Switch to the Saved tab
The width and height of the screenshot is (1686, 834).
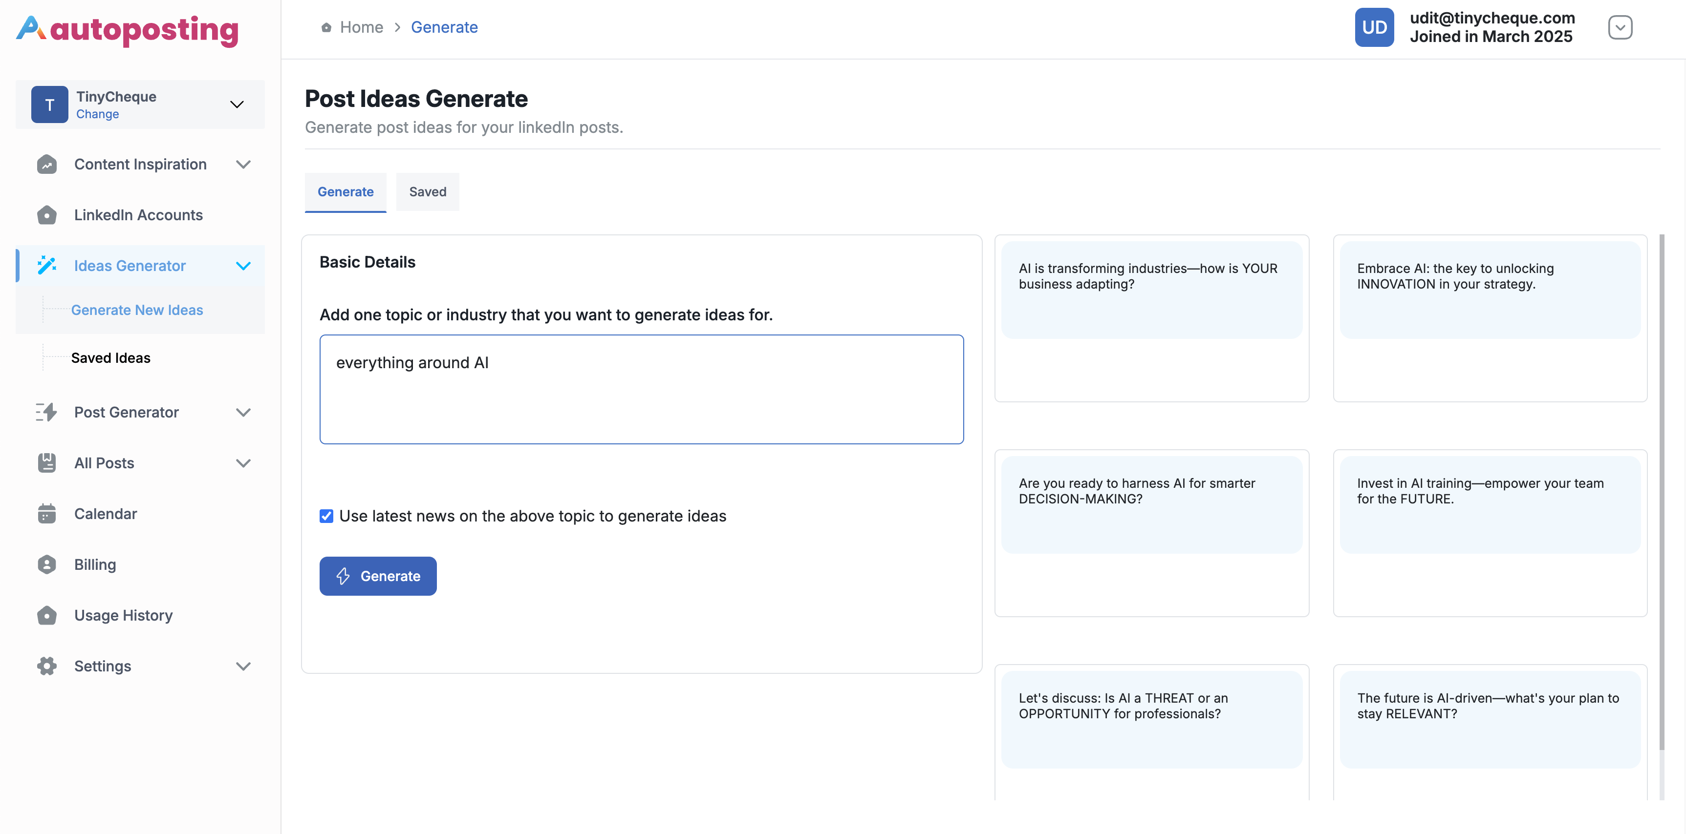pyautogui.click(x=428, y=192)
